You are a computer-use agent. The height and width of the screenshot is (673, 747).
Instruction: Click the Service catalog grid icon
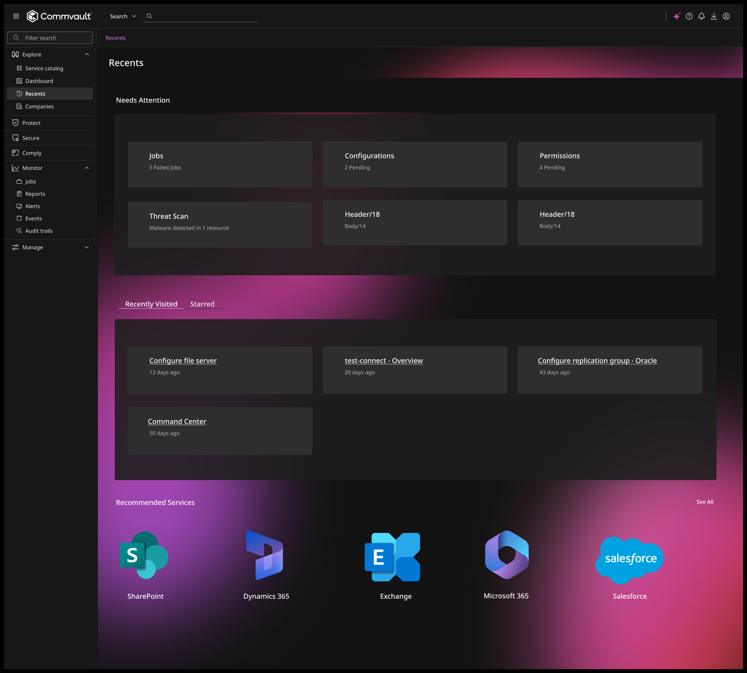(19, 68)
